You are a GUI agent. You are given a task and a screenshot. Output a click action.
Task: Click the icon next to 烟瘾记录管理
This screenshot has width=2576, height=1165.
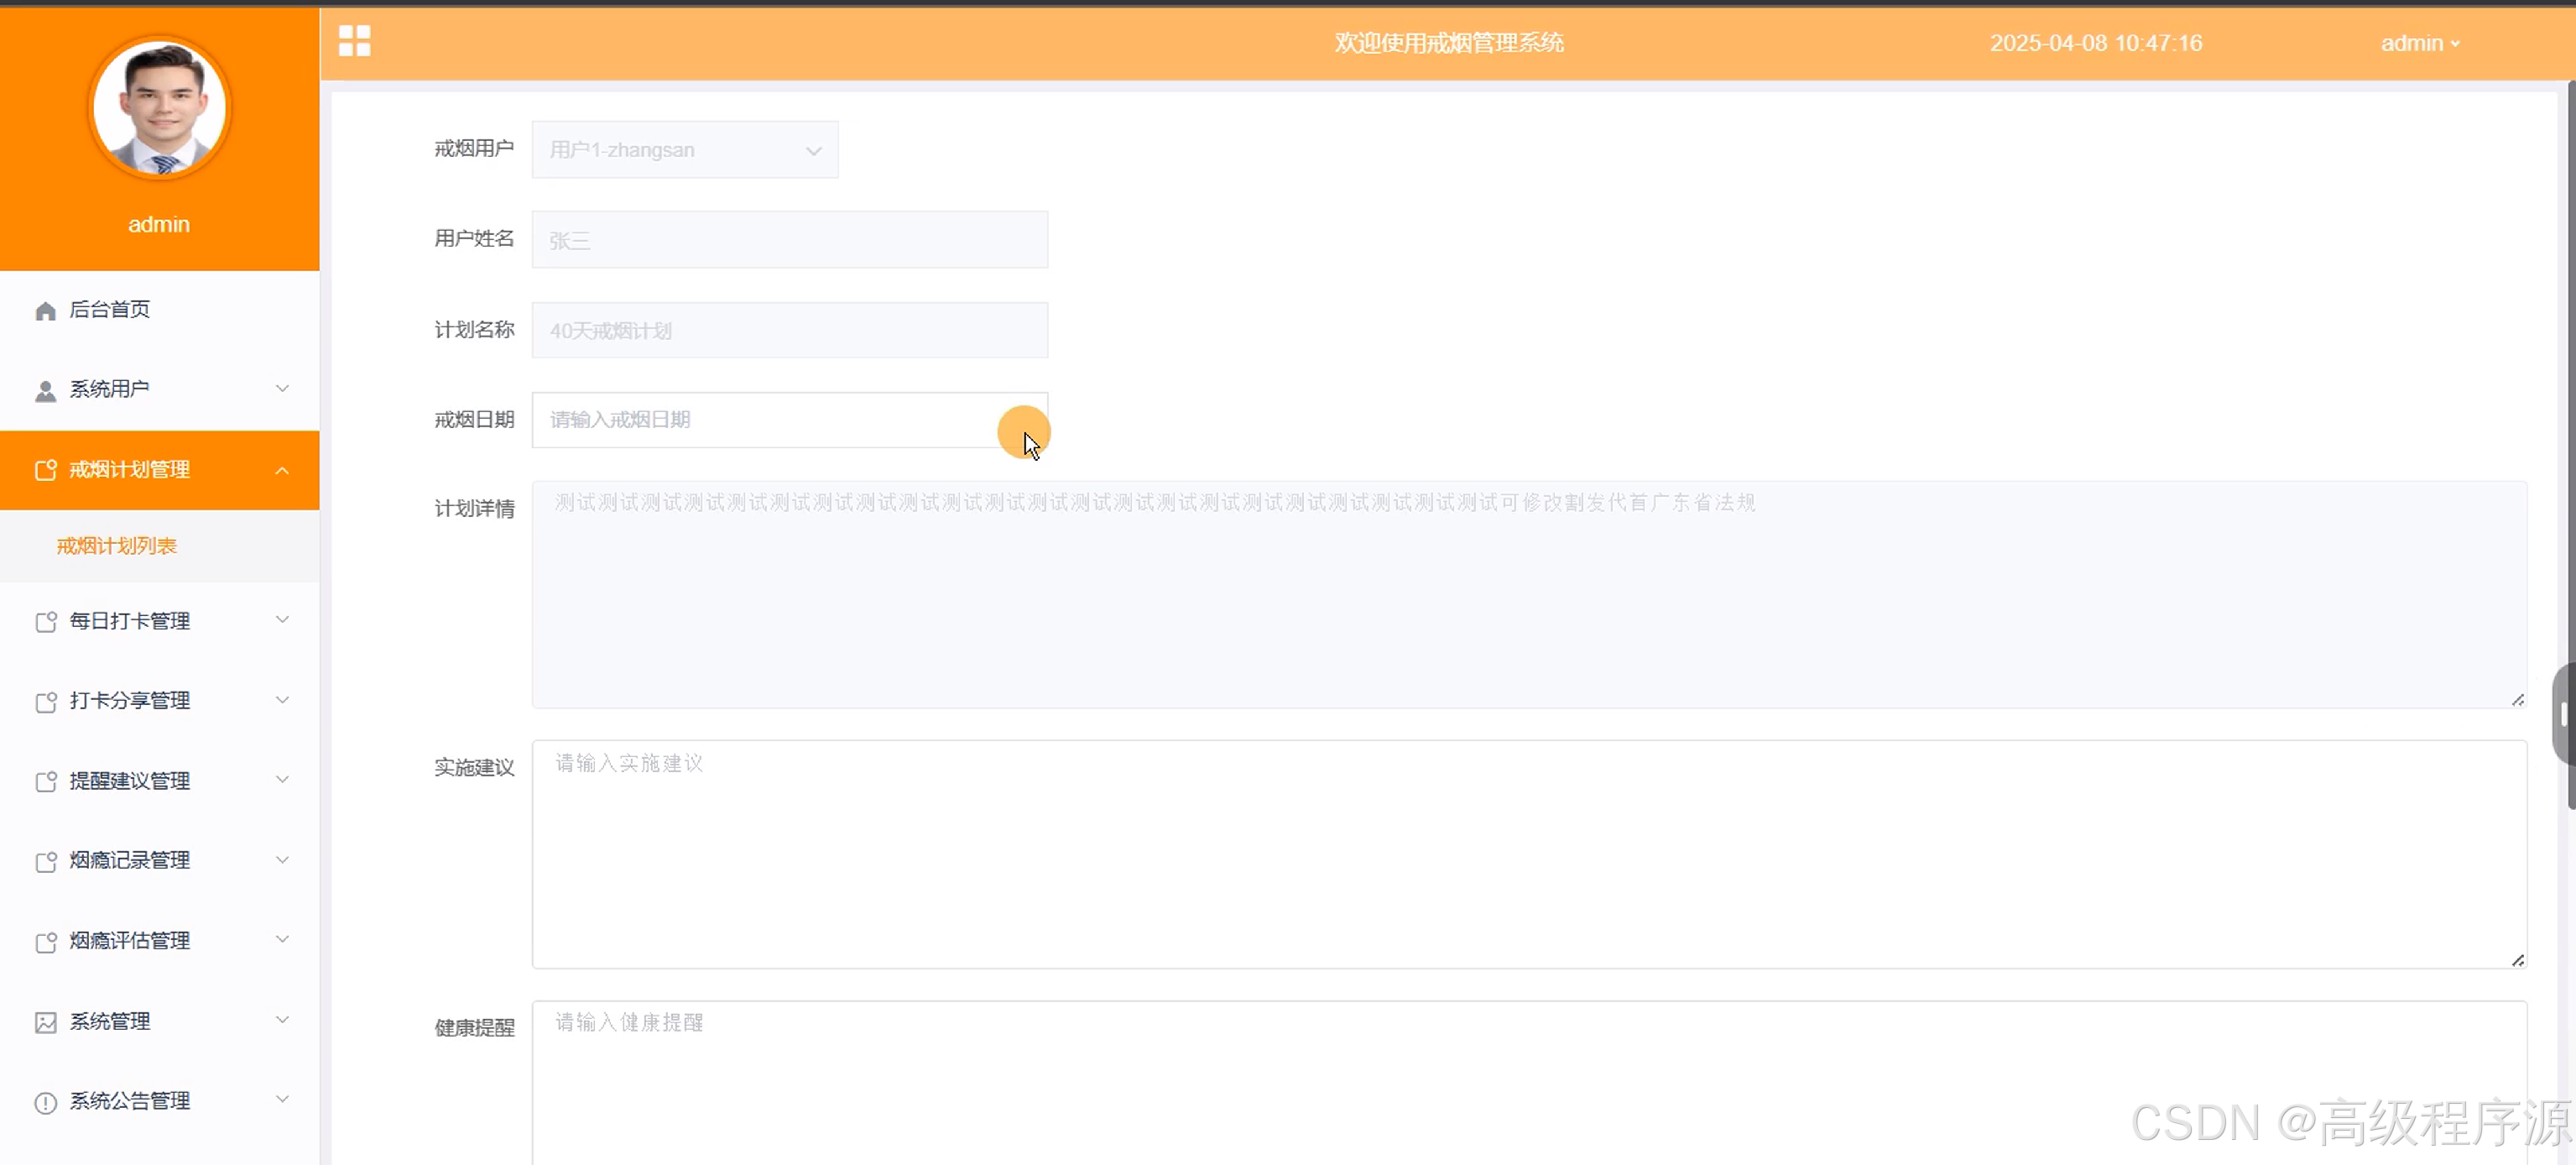45,862
